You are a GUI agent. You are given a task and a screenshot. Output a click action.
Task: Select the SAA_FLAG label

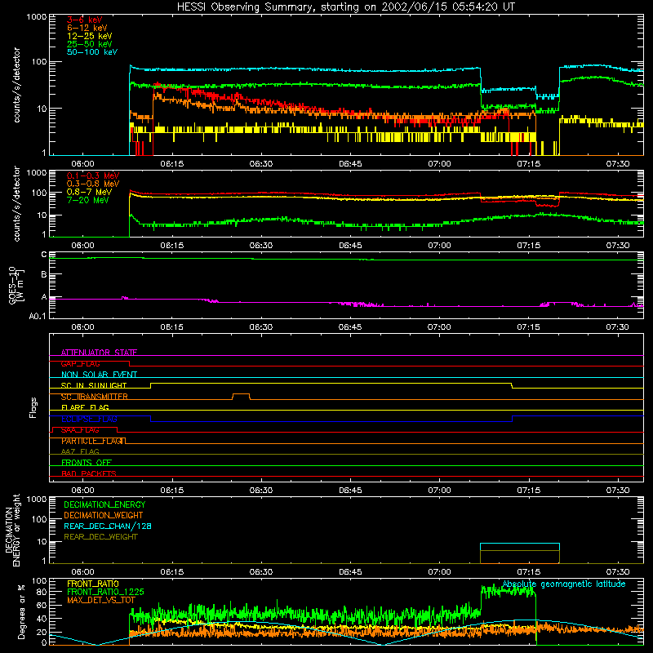click(80, 430)
